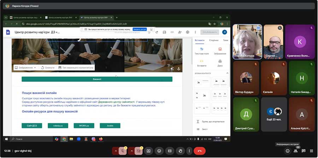Click the WORK.ua button
Image resolution: width=318 pixels, height=158 pixels.
pyautogui.click(x=84, y=126)
